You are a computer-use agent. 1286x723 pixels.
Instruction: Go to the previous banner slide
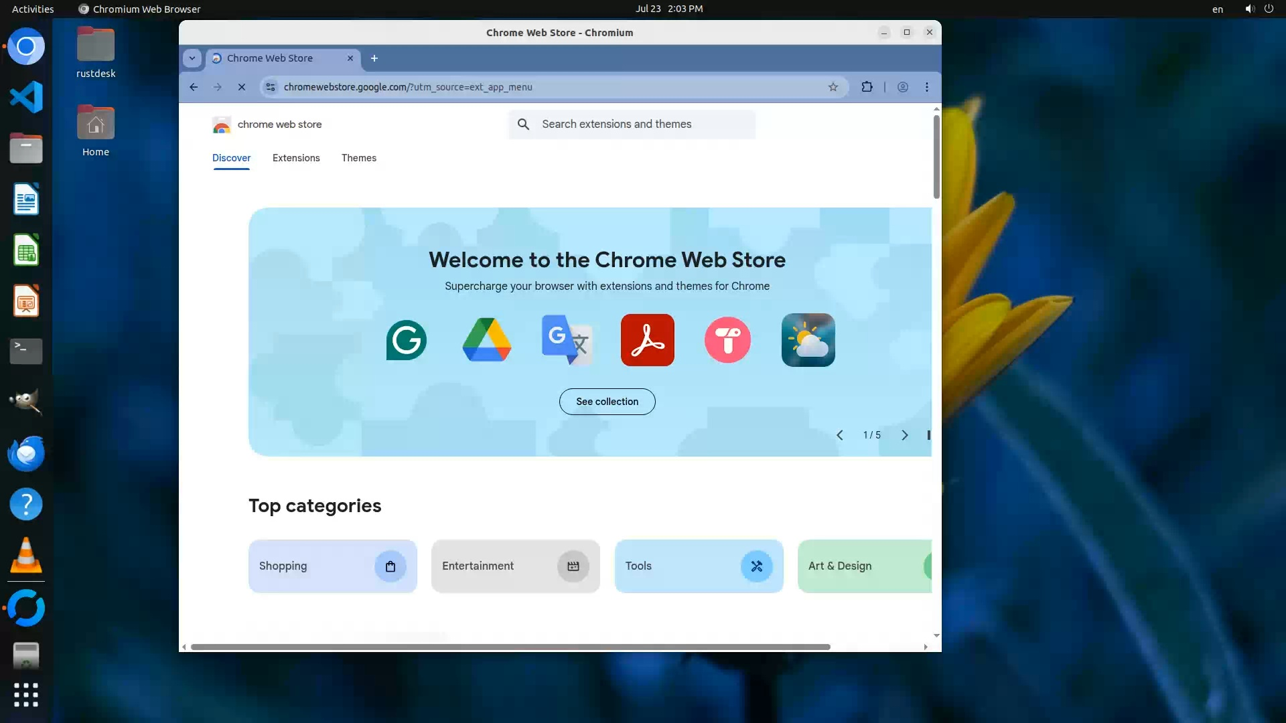[x=839, y=435]
